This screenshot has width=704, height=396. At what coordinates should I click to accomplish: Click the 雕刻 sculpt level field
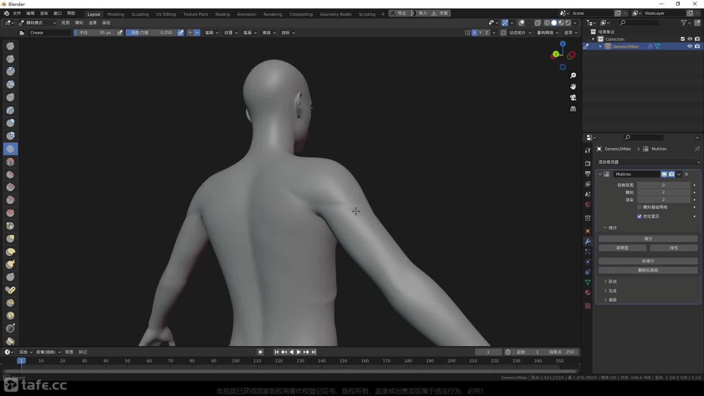pyautogui.click(x=664, y=192)
